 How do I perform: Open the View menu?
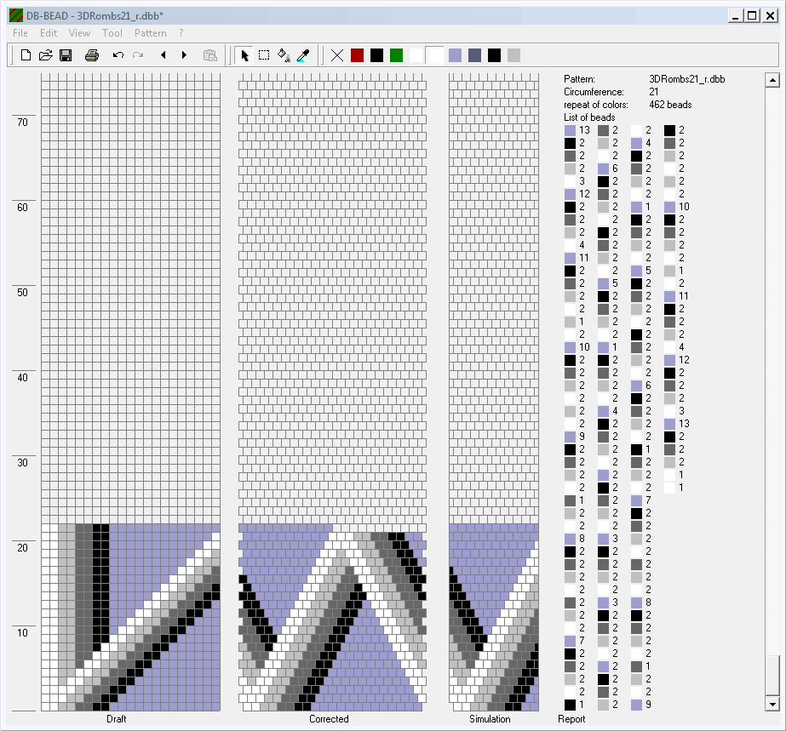coord(79,33)
